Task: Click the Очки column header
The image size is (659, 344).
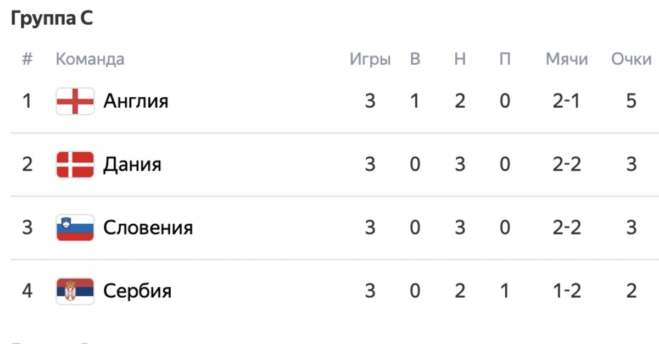Action: coord(632,59)
